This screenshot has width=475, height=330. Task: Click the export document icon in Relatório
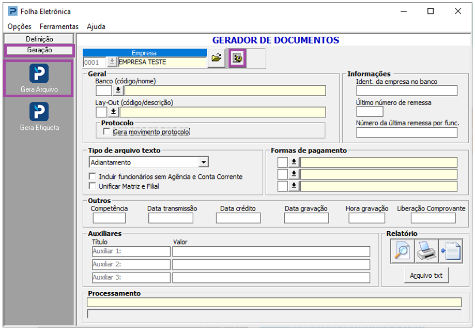[x=450, y=251]
